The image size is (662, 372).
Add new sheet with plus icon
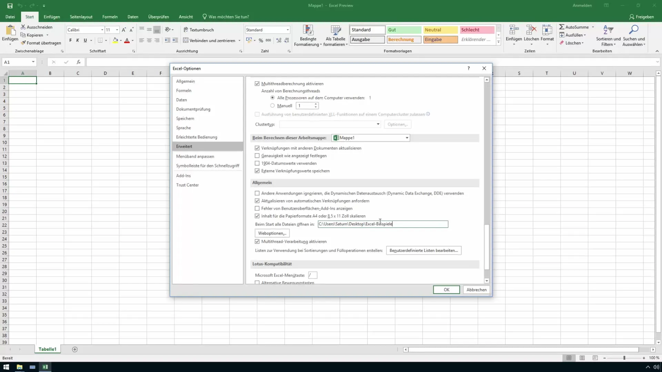[75, 349]
